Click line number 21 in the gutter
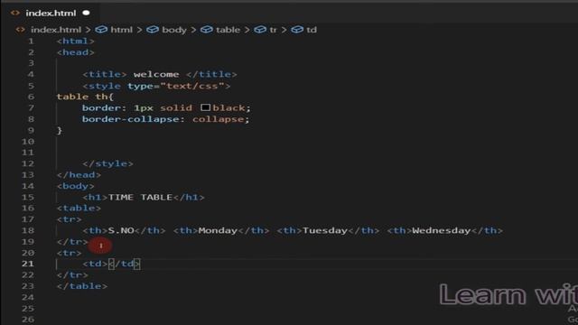The width and height of the screenshot is (578, 325). coord(28,264)
